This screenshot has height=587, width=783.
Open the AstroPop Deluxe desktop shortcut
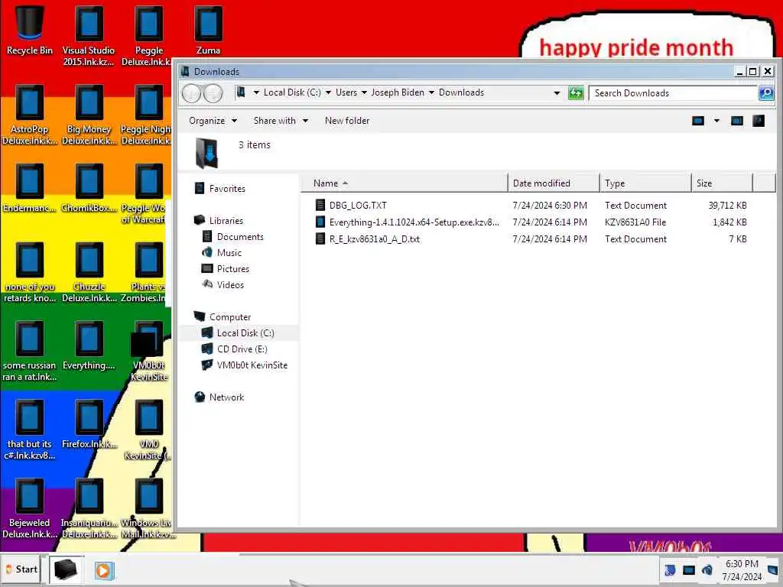coord(30,115)
